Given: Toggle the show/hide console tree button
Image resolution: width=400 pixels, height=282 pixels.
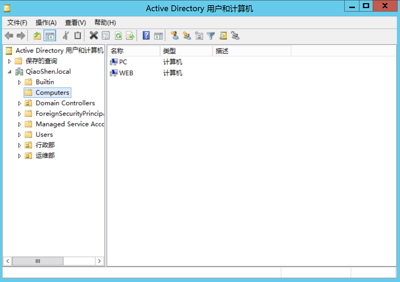Looking at the screenshot, I should tap(50, 35).
